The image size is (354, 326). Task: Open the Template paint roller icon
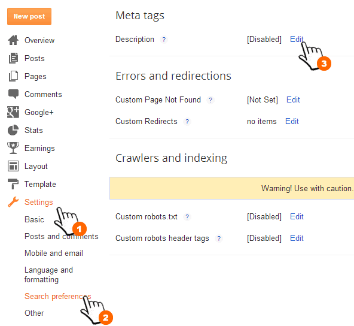(x=13, y=184)
